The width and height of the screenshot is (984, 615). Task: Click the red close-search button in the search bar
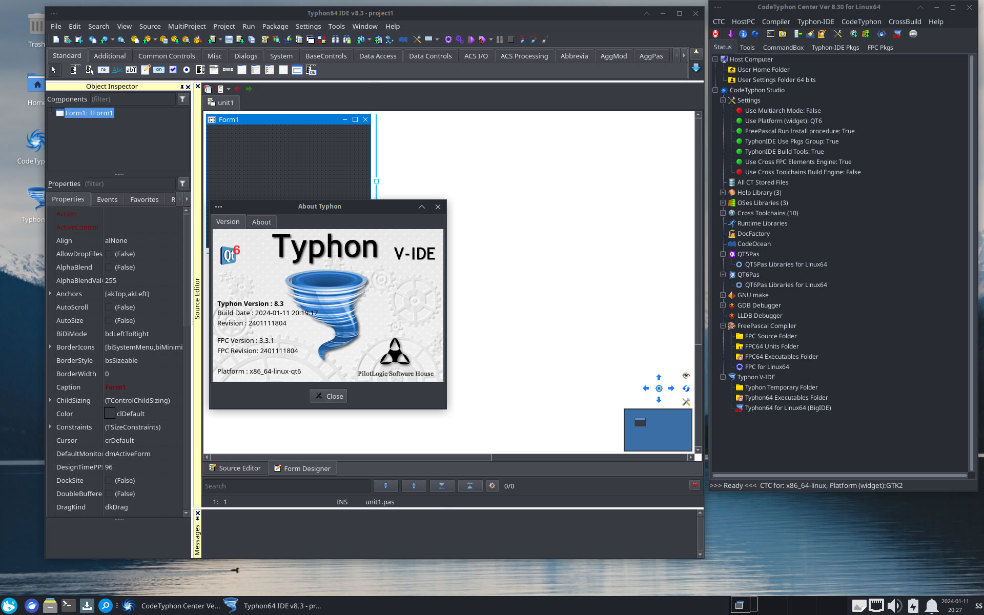pos(694,485)
